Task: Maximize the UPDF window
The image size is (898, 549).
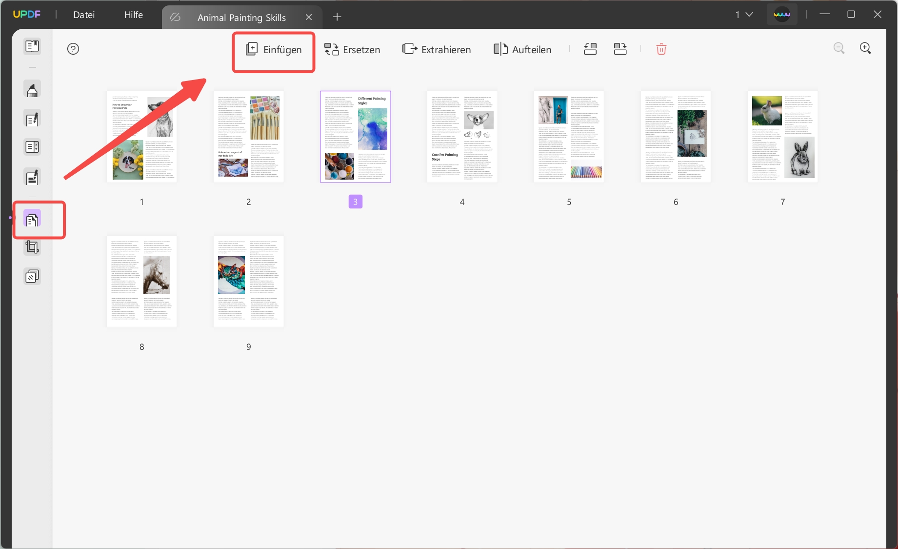Action: 851,14
